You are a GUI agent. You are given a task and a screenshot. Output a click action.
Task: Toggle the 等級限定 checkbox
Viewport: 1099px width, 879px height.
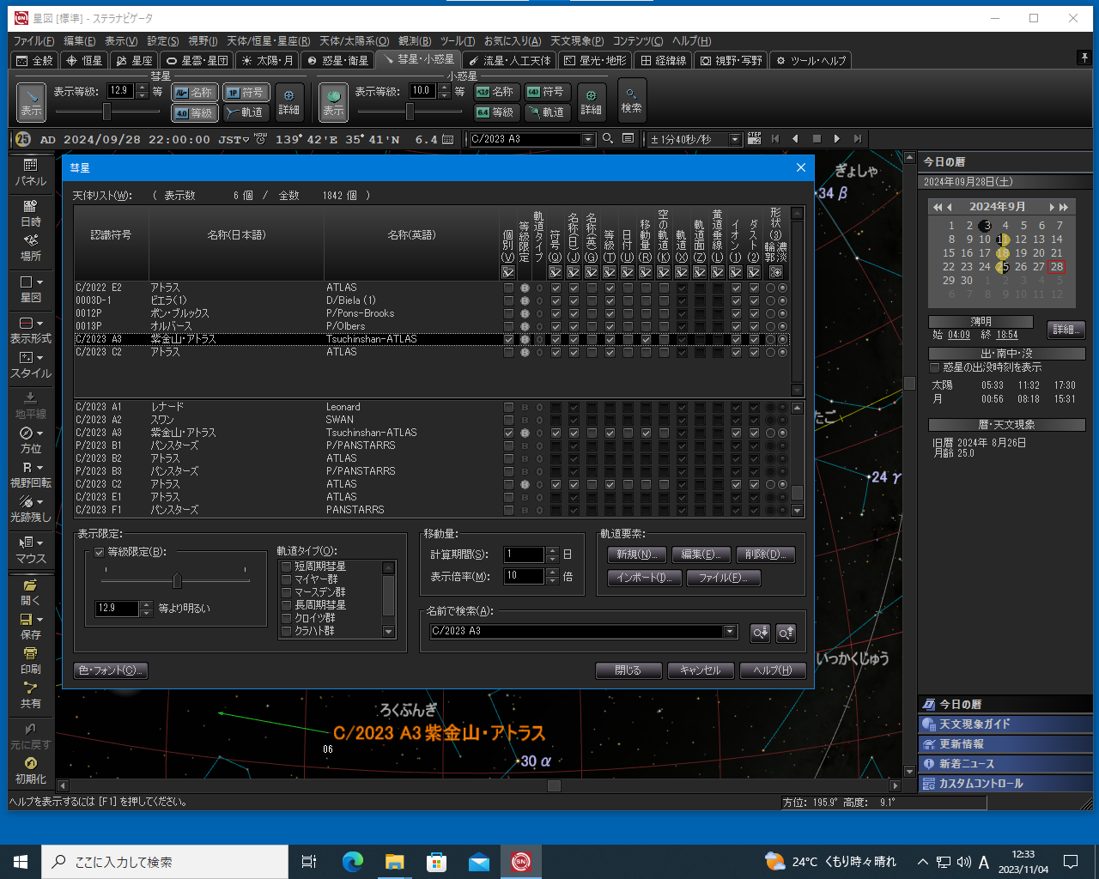100,552
